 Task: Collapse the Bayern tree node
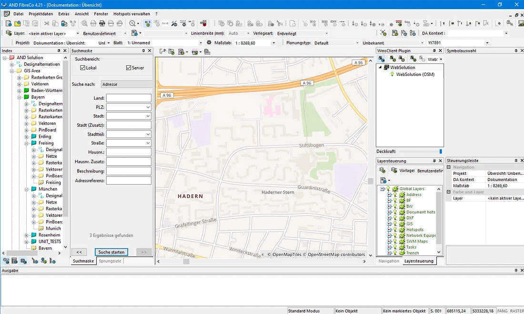[19, 97]
